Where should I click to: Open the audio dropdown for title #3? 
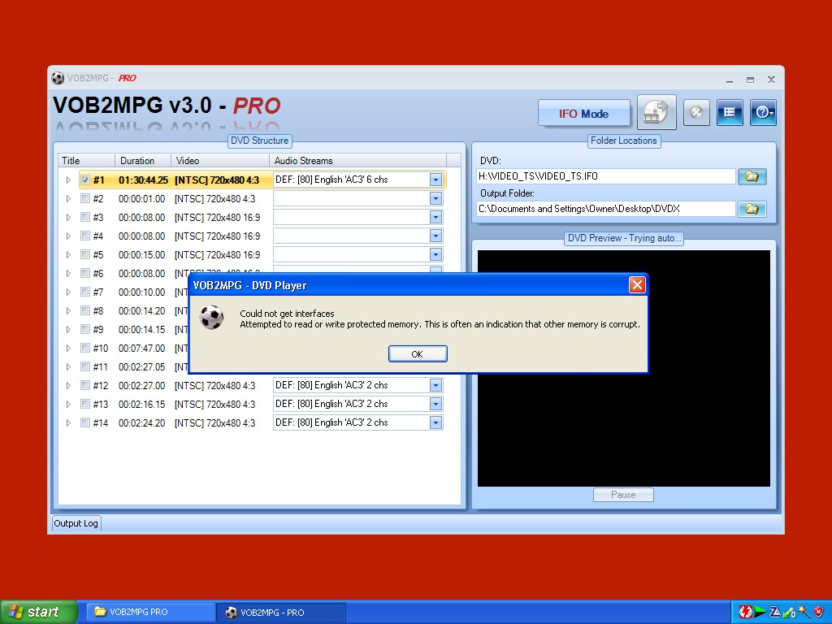pos(435,217)
